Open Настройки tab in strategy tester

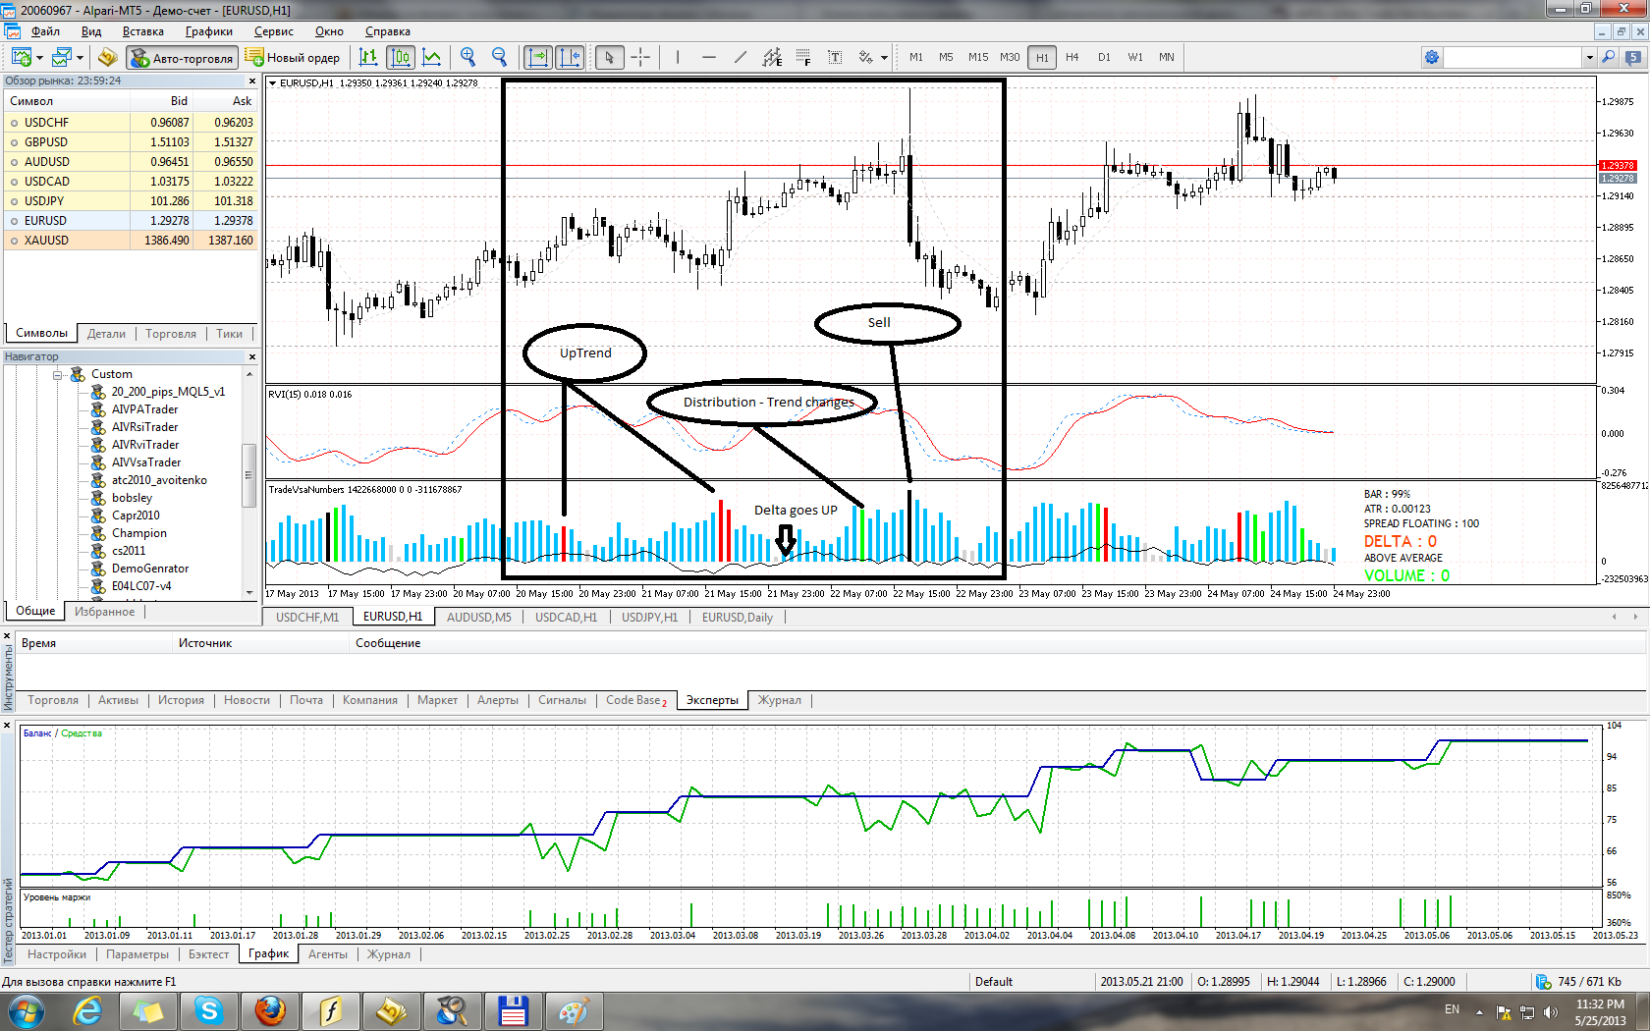click(57, 954)
